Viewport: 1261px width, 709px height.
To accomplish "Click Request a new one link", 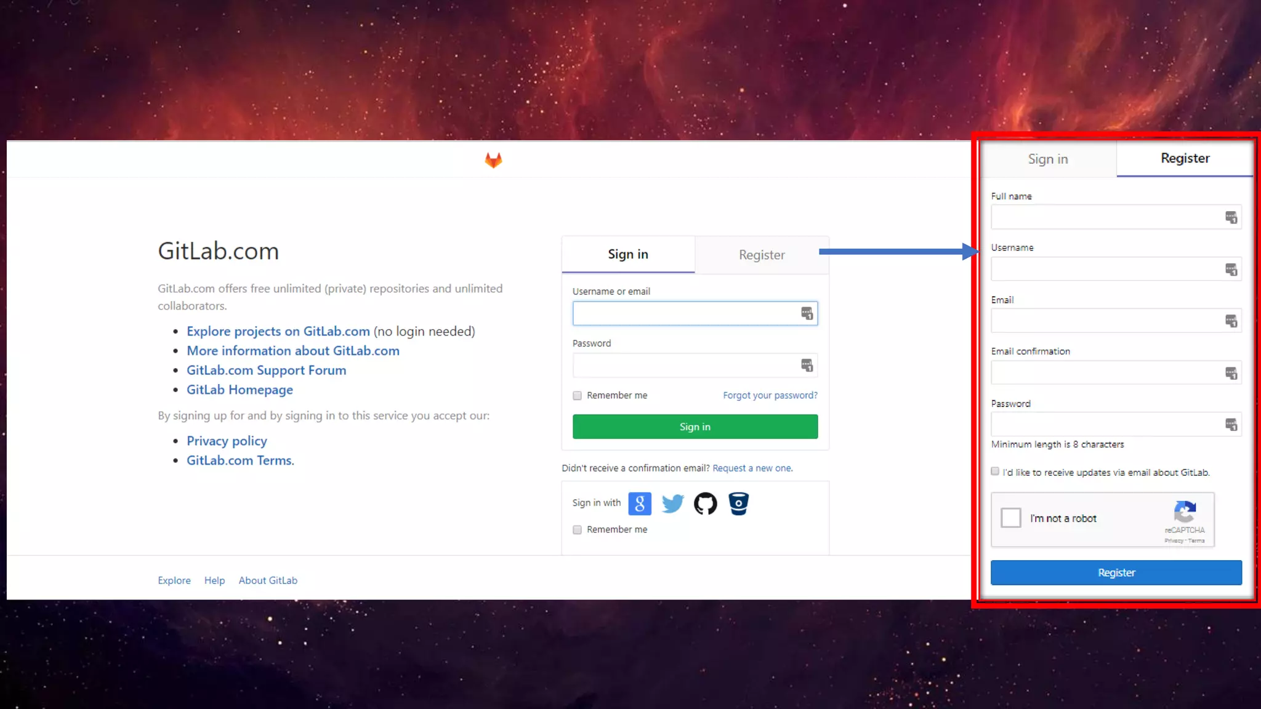I will point(752,468).
